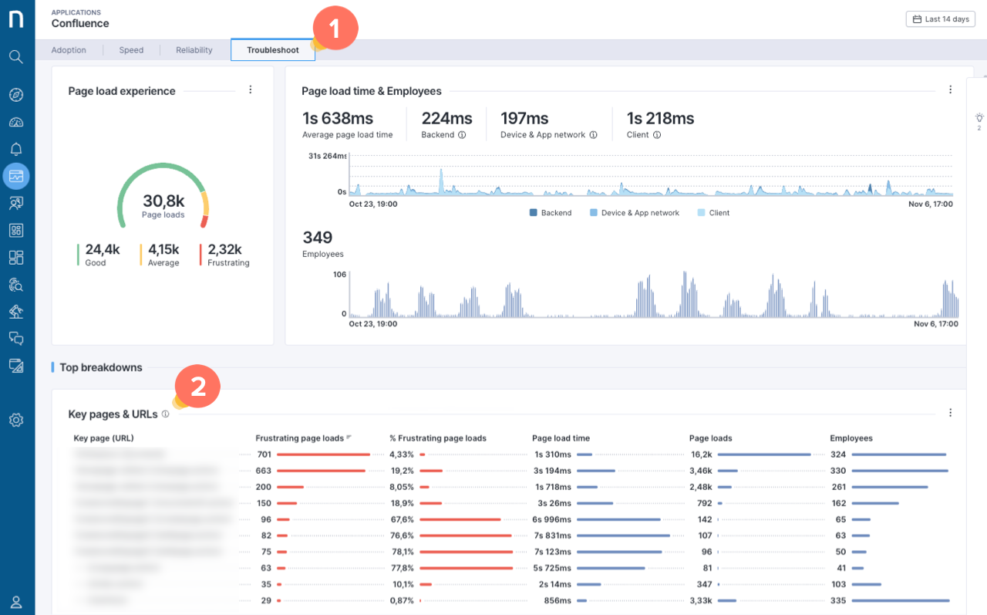
Task: Open the Page load time & Employees options menu
Action: (x=950, y=90)
